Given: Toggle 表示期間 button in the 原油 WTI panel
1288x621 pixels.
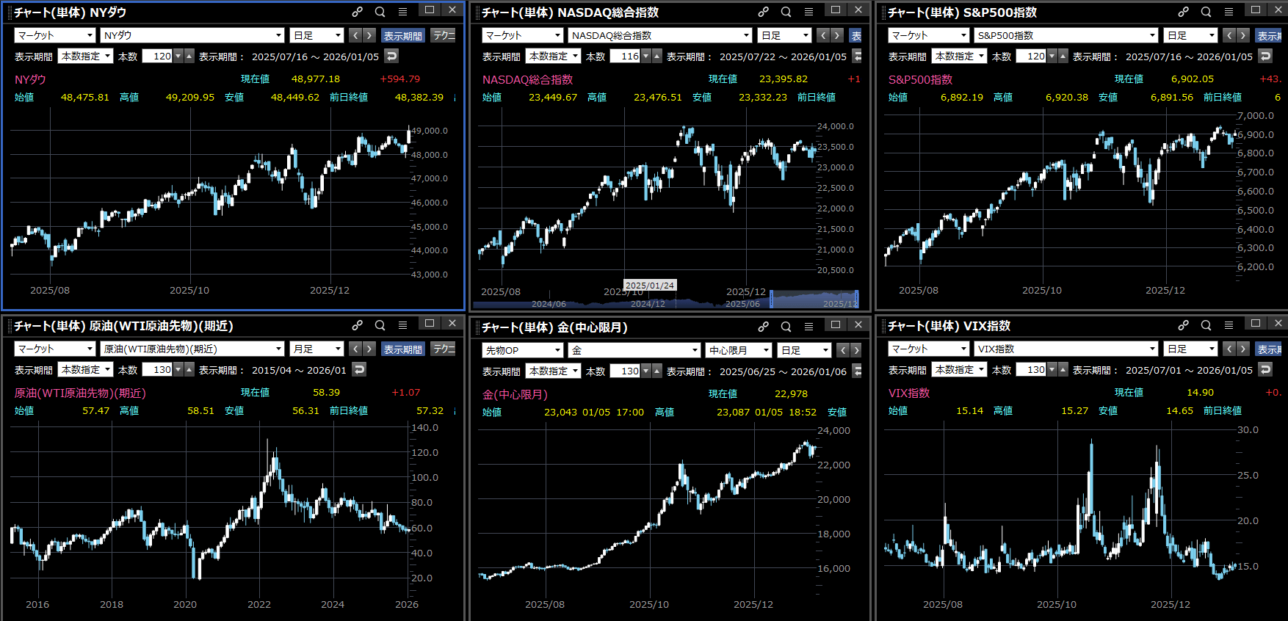Looking at the screenshot, I should pyautogui.click(x=402, y=349).
